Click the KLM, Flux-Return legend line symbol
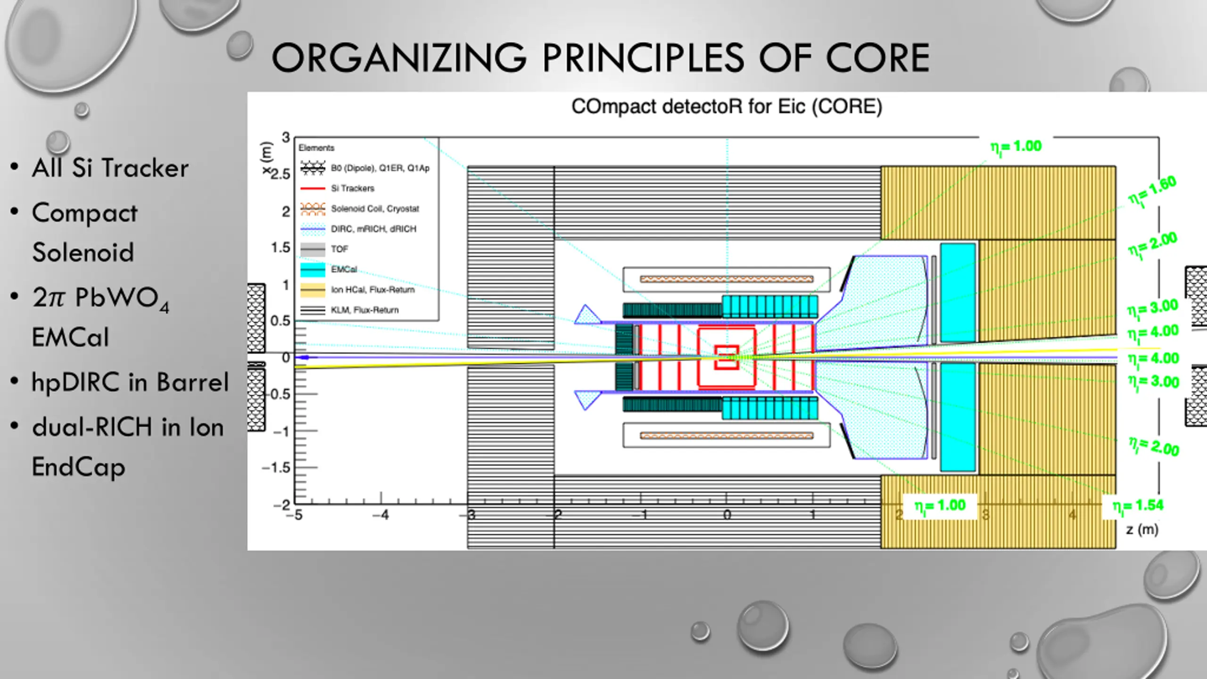This screenshot has width=1207, height=679. (313, 310)
